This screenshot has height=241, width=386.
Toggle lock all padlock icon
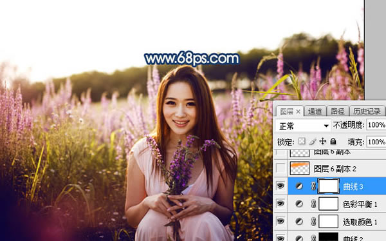[x=333, y=141]
